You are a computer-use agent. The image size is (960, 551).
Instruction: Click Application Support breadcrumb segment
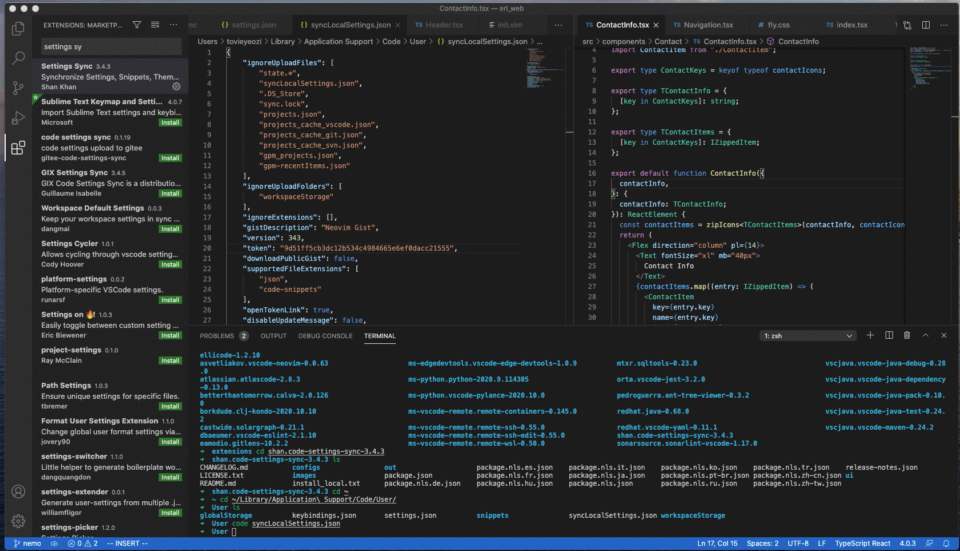point(339,42)
